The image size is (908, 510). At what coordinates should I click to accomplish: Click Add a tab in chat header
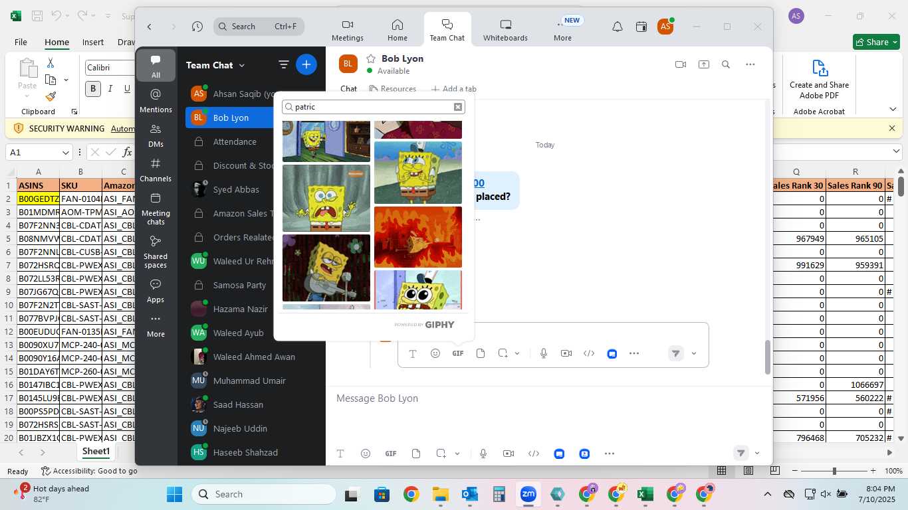(x=453, y=89)
